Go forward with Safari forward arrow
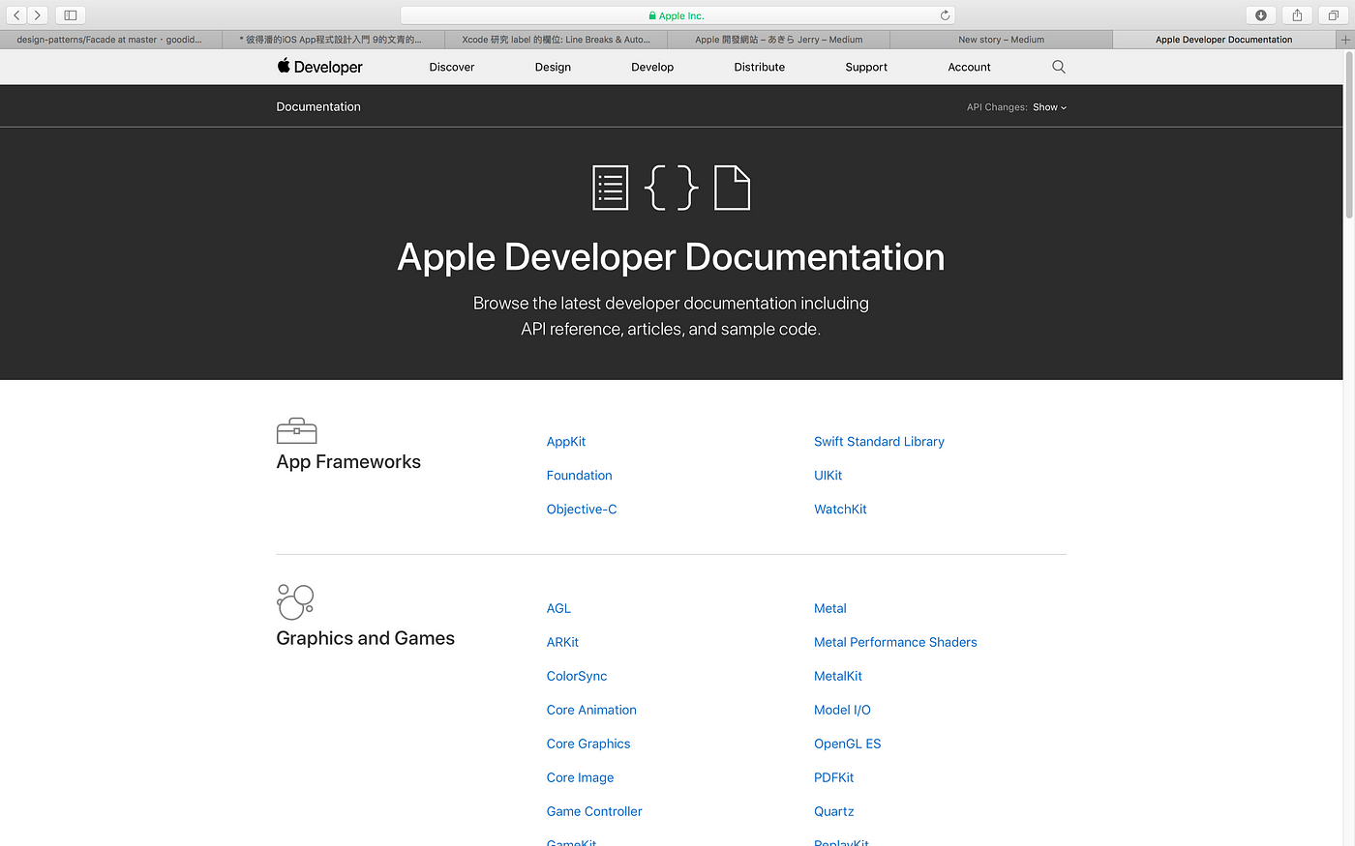Screen dimensions: 1355x846 [x=37, y=15]
